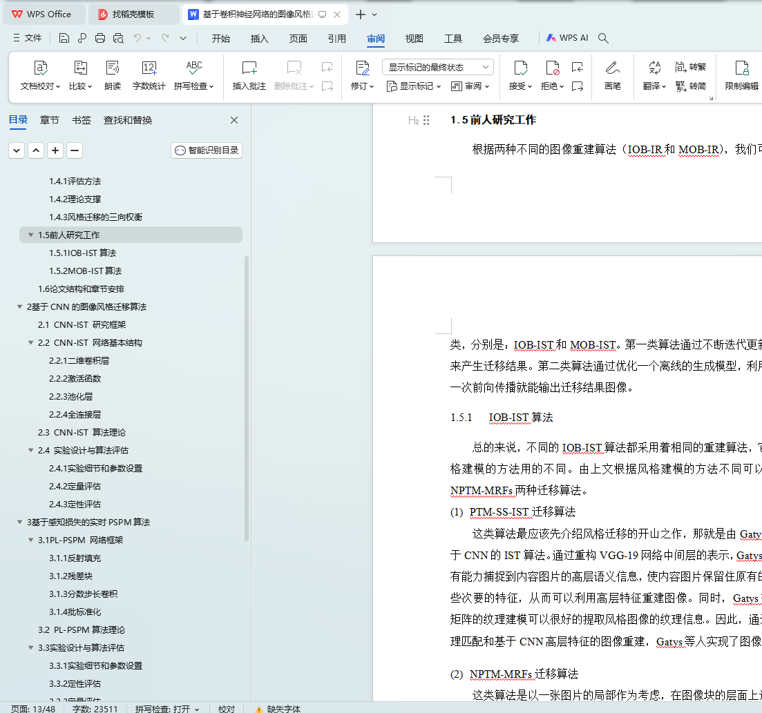Screen dimensions: 762x713
Task: Click 校对 in the status bar
Action: pos(227,709)
